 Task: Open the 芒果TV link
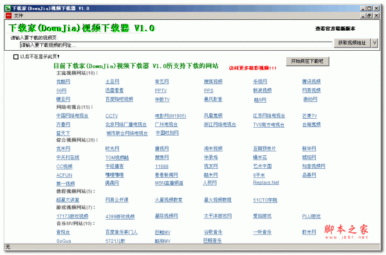pos(309,116)
